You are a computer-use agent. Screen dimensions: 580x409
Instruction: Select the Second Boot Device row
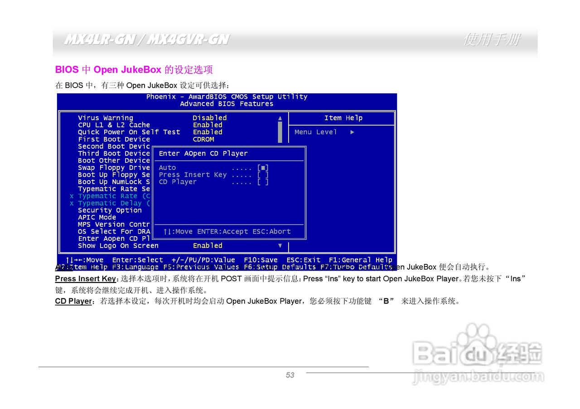114,146
